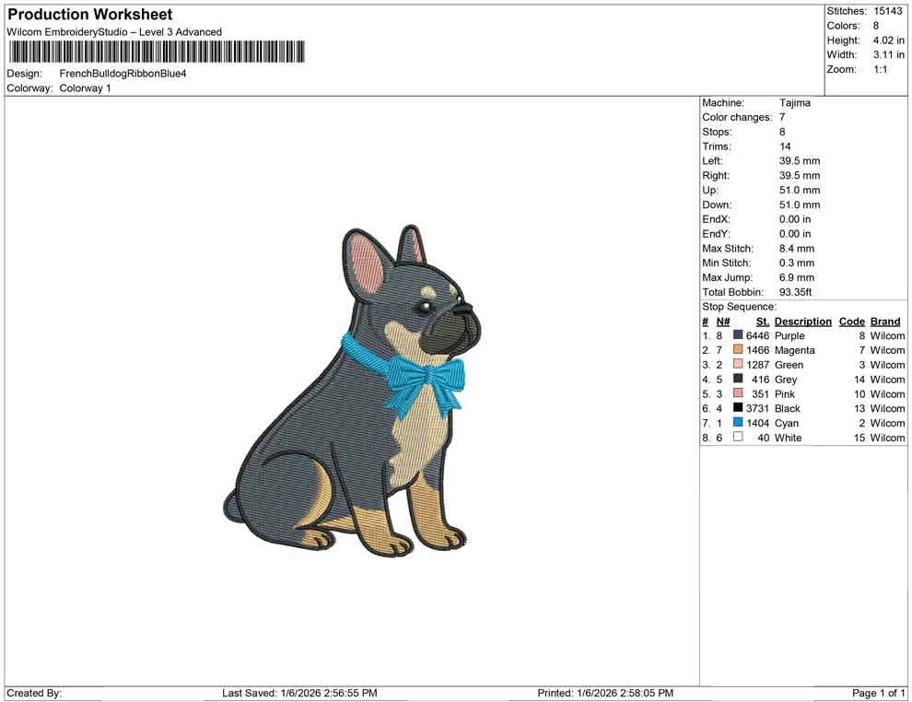Click the Purple thread color chip

tap(737, 335)
